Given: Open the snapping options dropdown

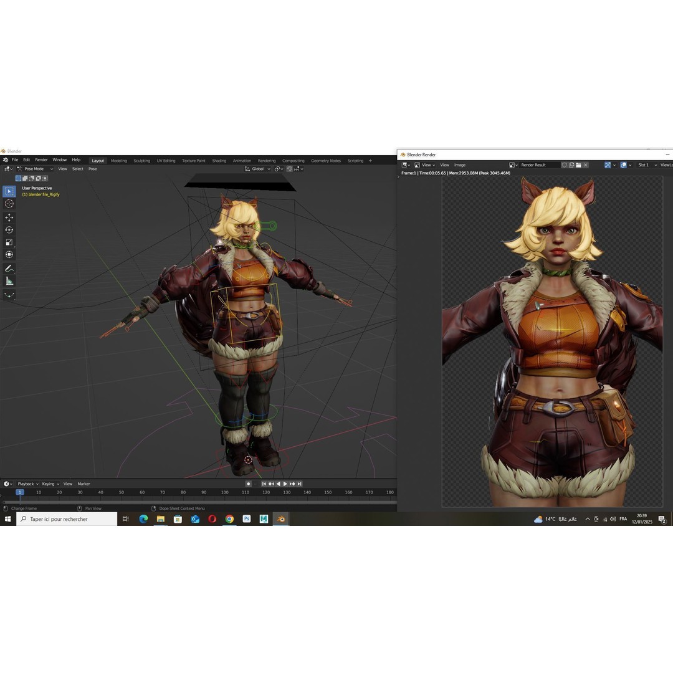Looking at the screenshot, I should tap(298, 169).
